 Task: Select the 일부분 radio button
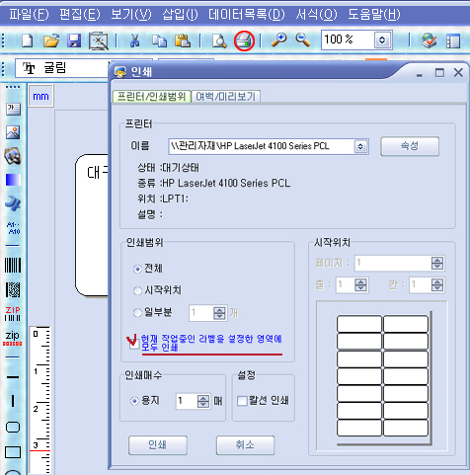tap(137, 312)
